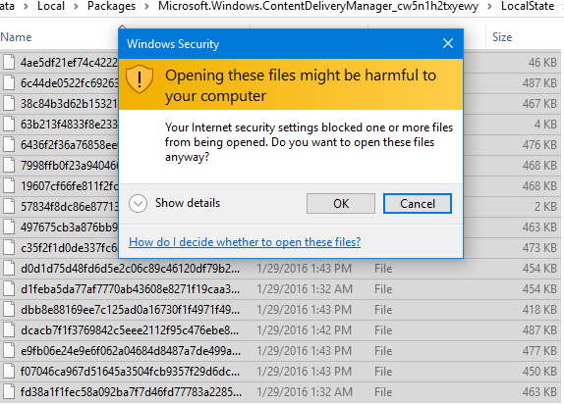This screenshot has height=404, width=564.
Task: Click file icon next to 4ae5df21ef74c4222
Action: coord(9,62)
